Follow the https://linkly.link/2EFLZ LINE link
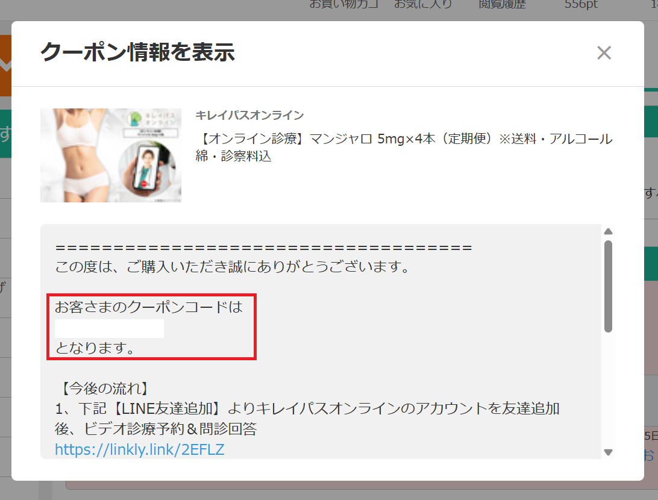658x500 pixels. [x=139, y=449]
